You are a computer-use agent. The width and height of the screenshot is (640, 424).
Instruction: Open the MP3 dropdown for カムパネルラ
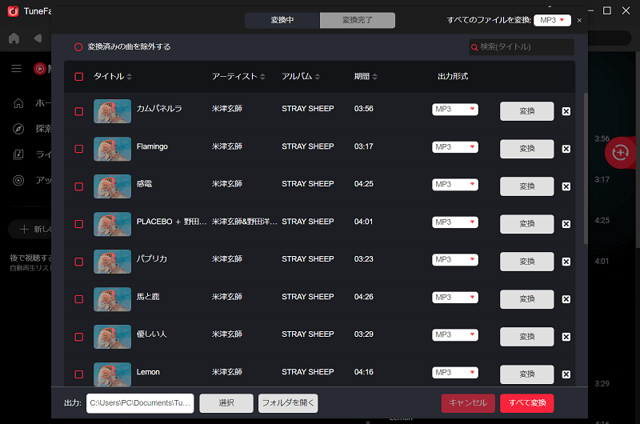tap(455, 110)
